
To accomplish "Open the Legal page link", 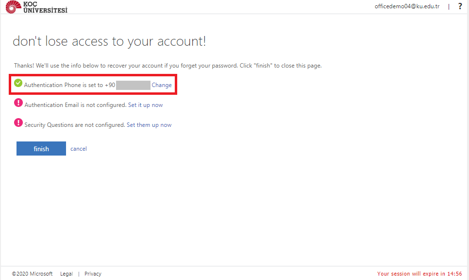I will coord(66,273).
